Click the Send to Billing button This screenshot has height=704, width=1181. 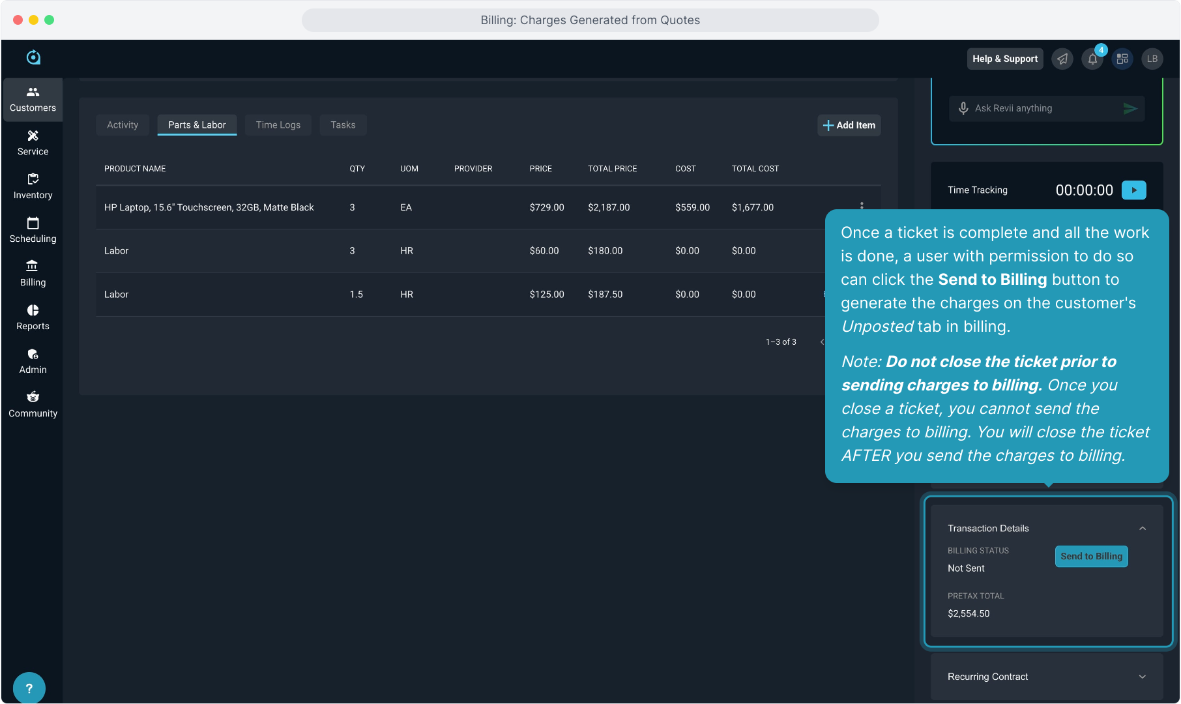[x=1091, y=557]
